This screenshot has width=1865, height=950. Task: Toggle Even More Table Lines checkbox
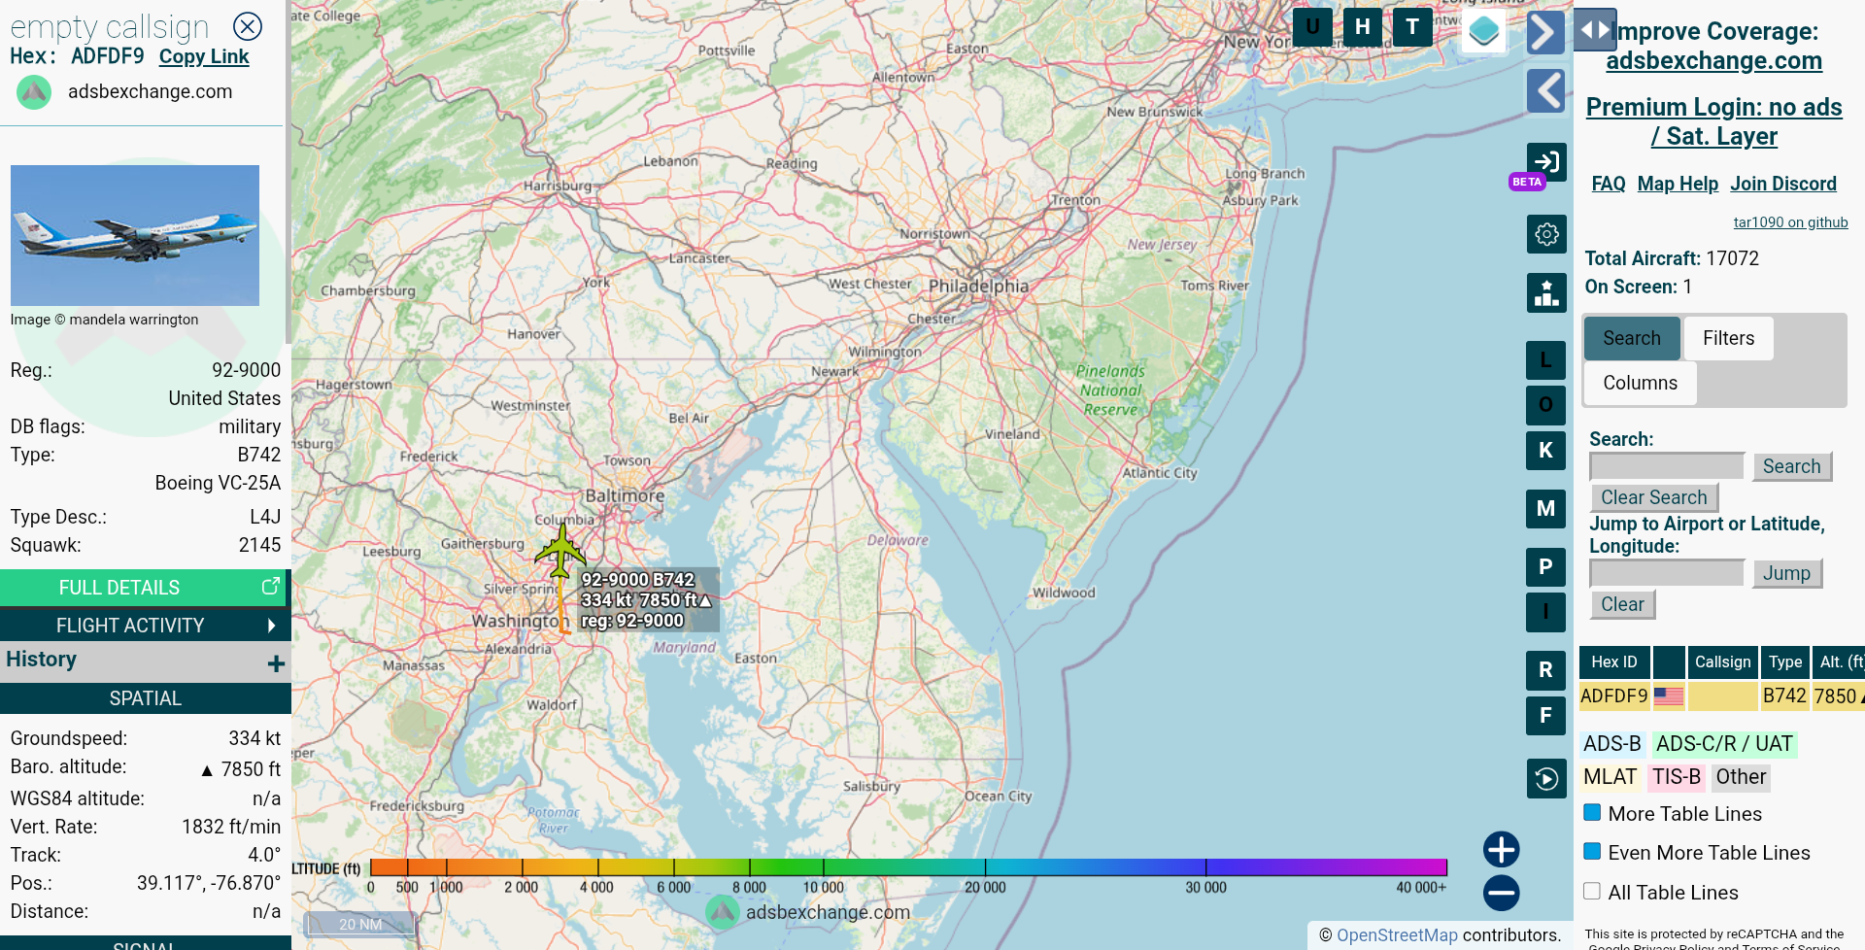(x=1592, y=851)
